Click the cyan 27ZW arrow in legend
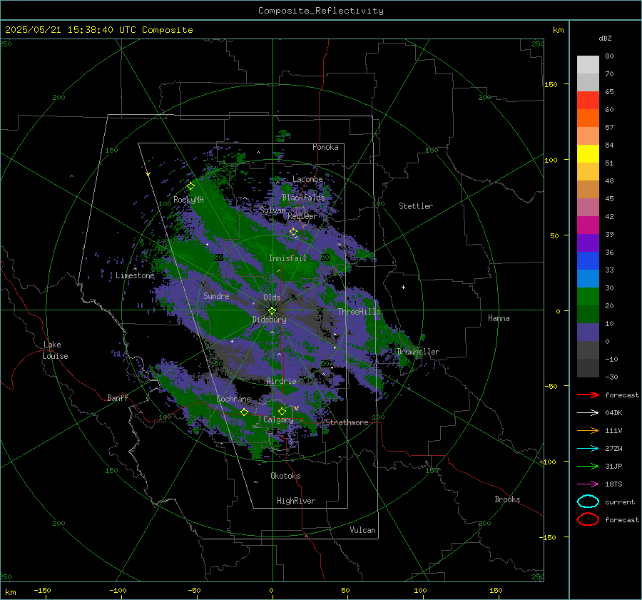The height and width of the screenshot is (600, 642). click(x=588, y=449)
